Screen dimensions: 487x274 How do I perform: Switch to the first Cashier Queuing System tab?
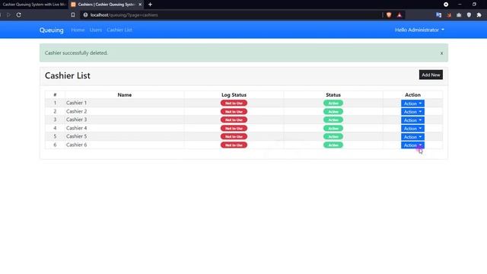pyautogui.click(x=33, y=5)
